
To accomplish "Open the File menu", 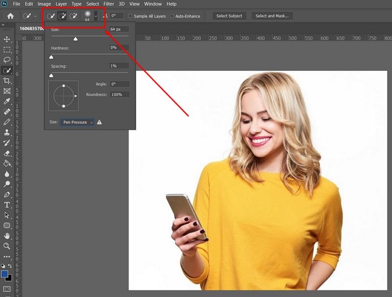I will [17, 4].
